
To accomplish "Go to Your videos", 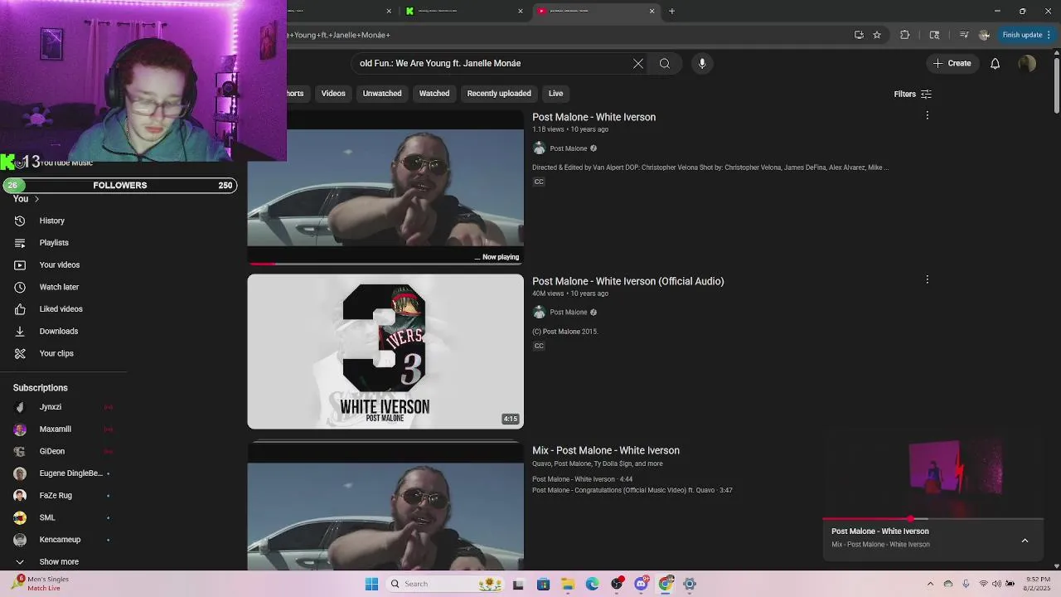I will [x=59, y=265].
